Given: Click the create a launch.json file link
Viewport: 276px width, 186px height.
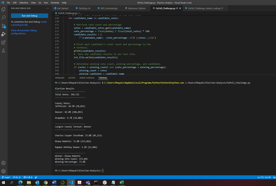Looking at the screenshot, I should (x=19, y=25).
